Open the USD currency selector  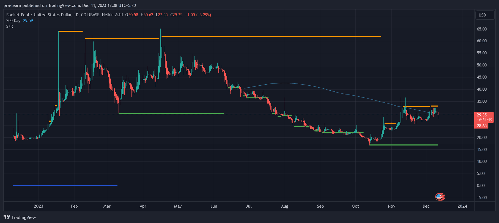pyautogui.click(x=485, y=15)
